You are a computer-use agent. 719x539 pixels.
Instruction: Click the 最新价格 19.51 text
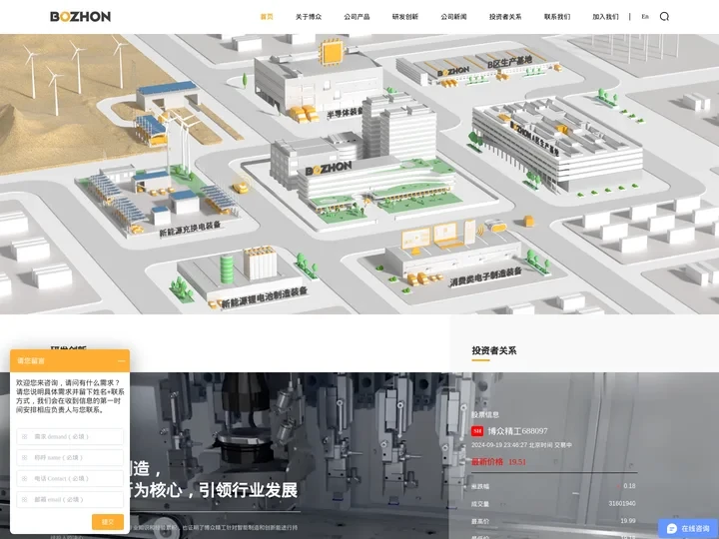tap(499, 462)
